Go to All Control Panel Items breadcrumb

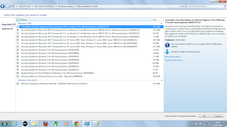[44, 6]
